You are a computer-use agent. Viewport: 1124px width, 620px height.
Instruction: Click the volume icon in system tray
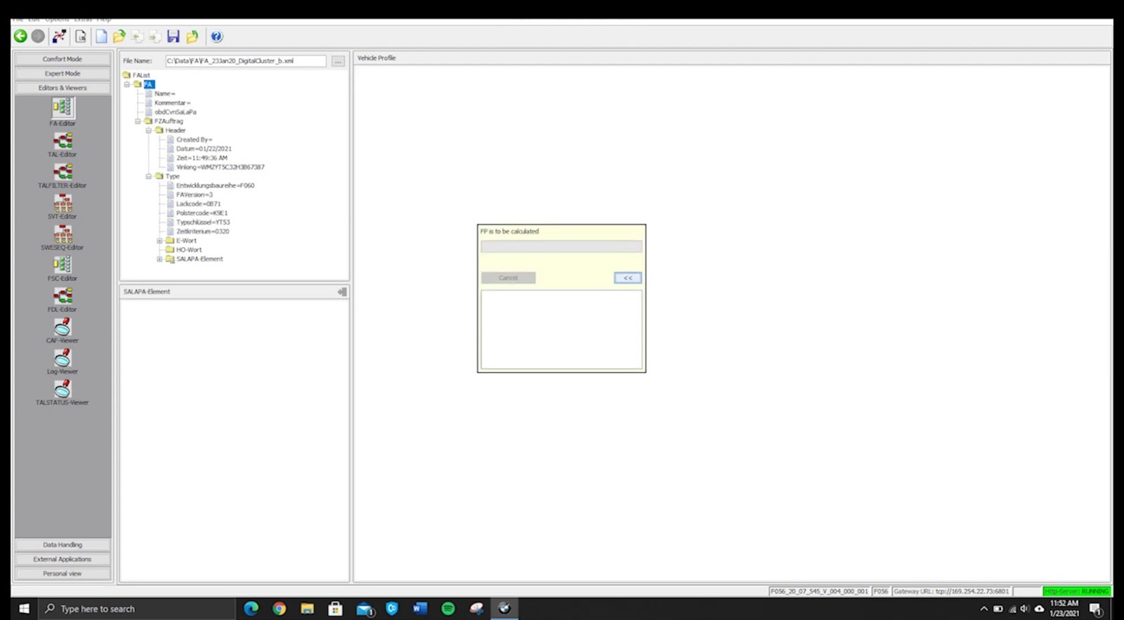[x=1025, y=609]
